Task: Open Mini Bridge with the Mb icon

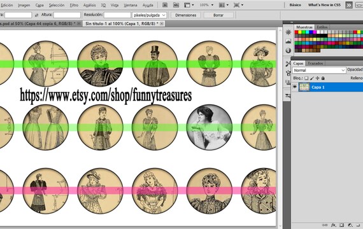Action: click(176, 5)
